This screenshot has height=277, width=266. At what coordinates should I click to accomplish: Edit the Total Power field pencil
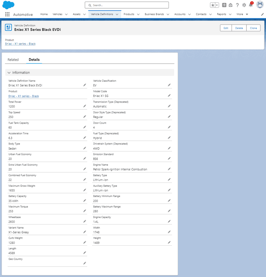click(85, 106)
